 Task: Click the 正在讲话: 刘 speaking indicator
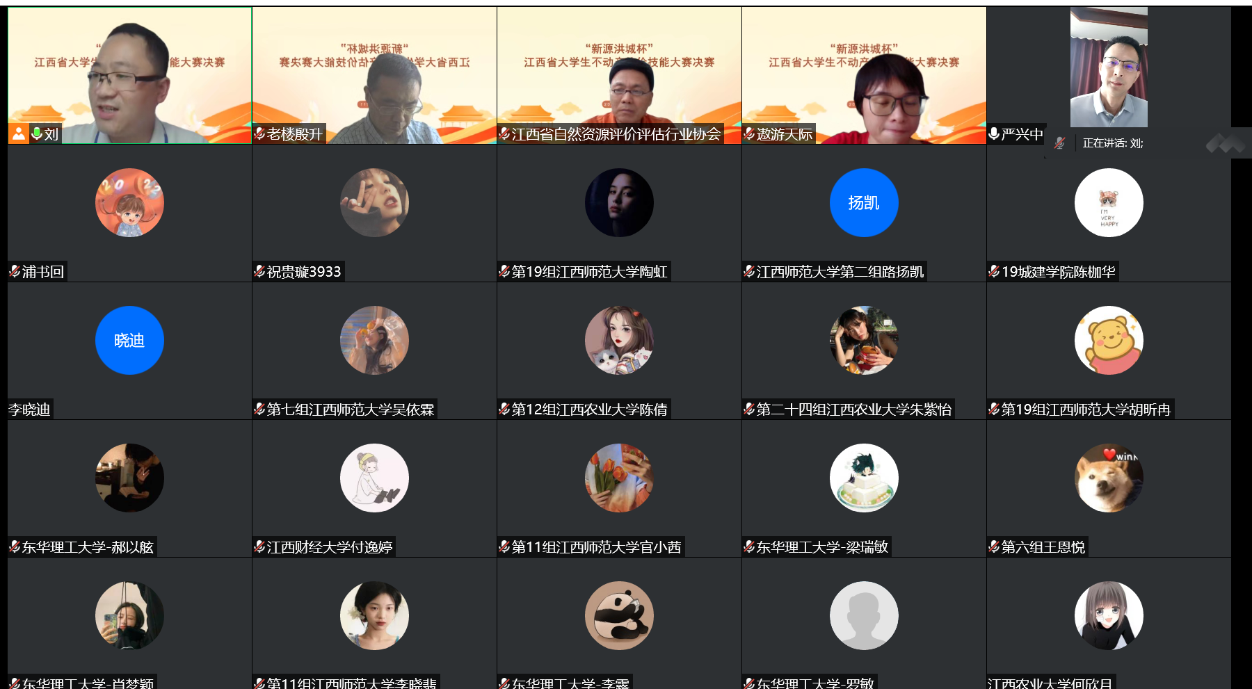point(1112,143)
